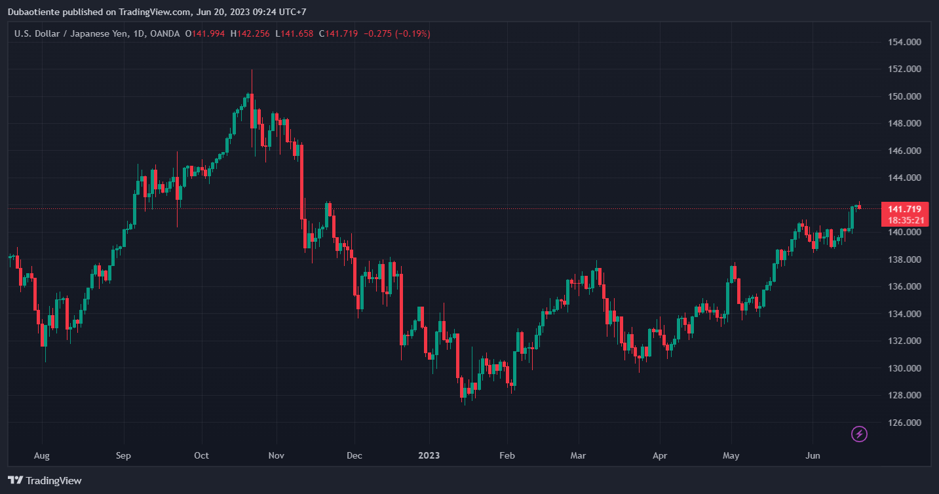The width and height of the screenshot is (939, 494).
Task: Click the 2023 label on time axis
Action: point(429,455)
